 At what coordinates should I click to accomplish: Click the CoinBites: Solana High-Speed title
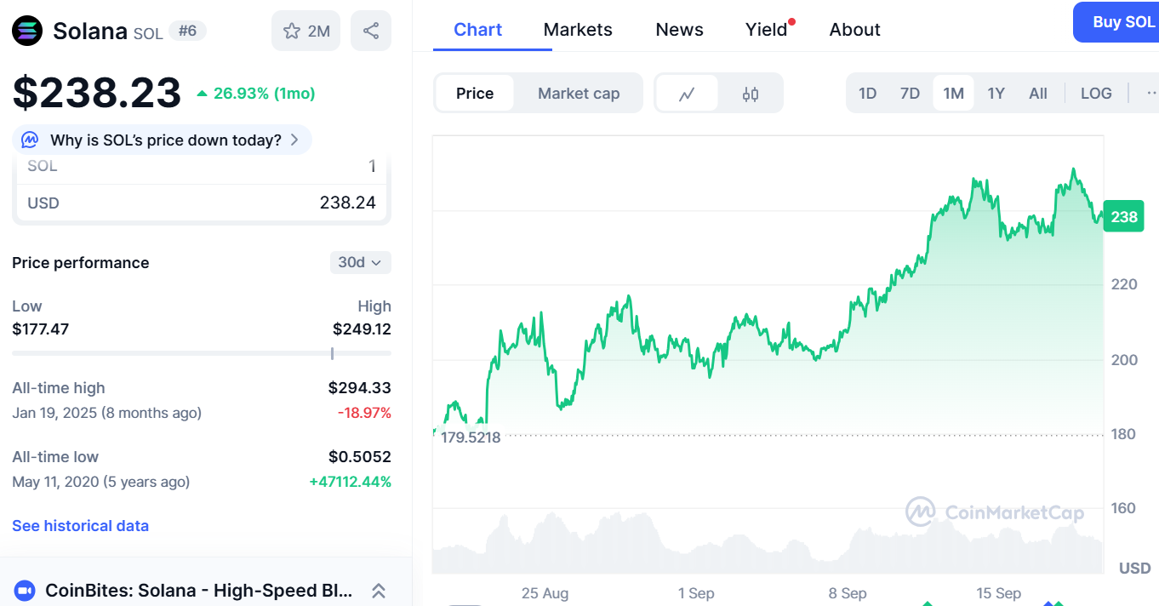[x=198, y=590]
